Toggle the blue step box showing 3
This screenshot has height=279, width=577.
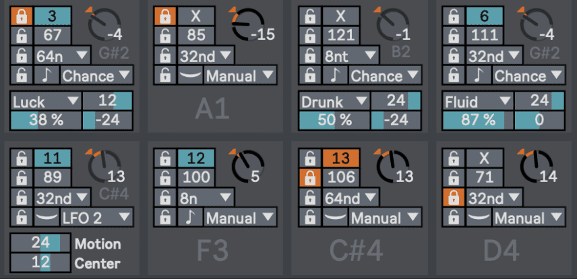(x=53, y=17)
